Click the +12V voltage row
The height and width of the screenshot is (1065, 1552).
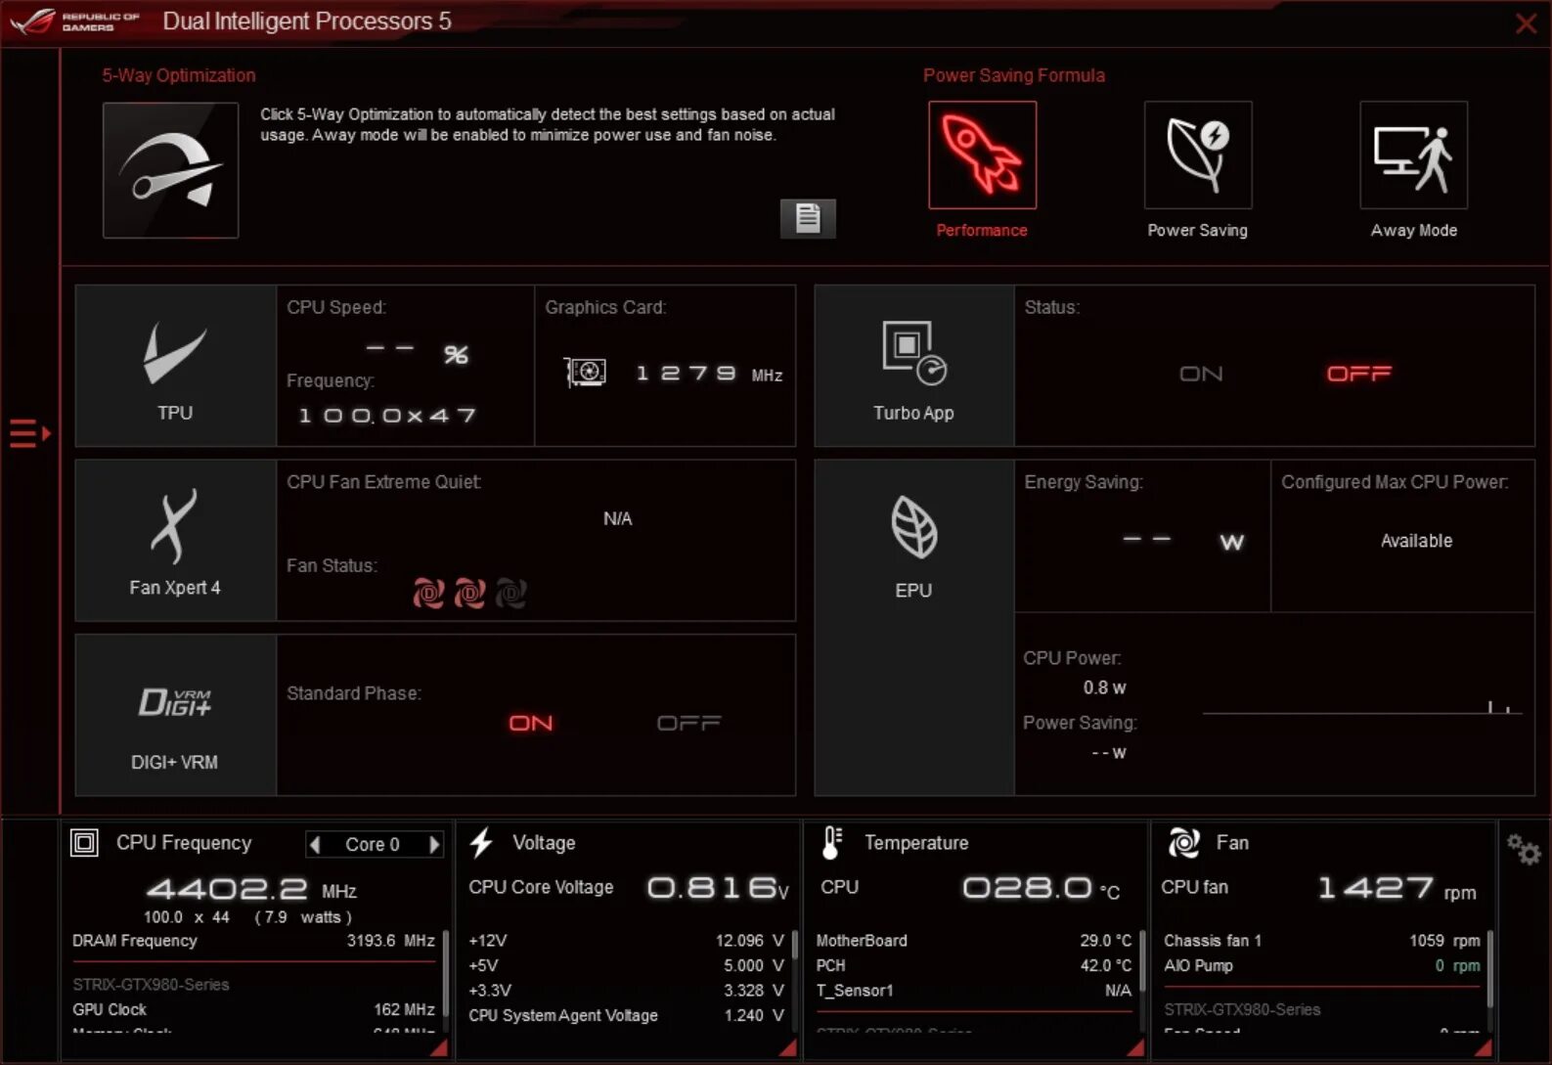626,941
